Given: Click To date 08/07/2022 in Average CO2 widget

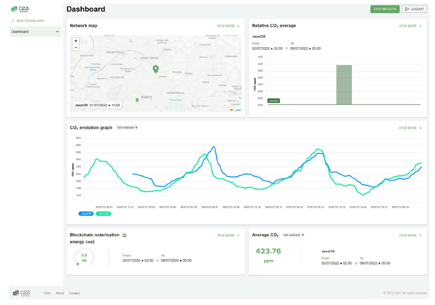Looking at the screenshot, I should click(375, 263).
